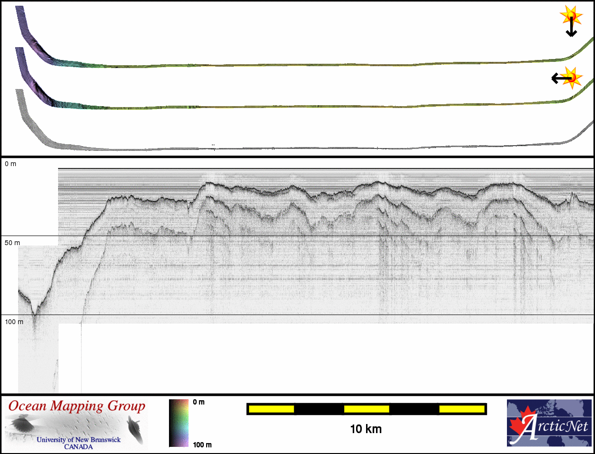Click 'University of New Brunswick' text

79,440
